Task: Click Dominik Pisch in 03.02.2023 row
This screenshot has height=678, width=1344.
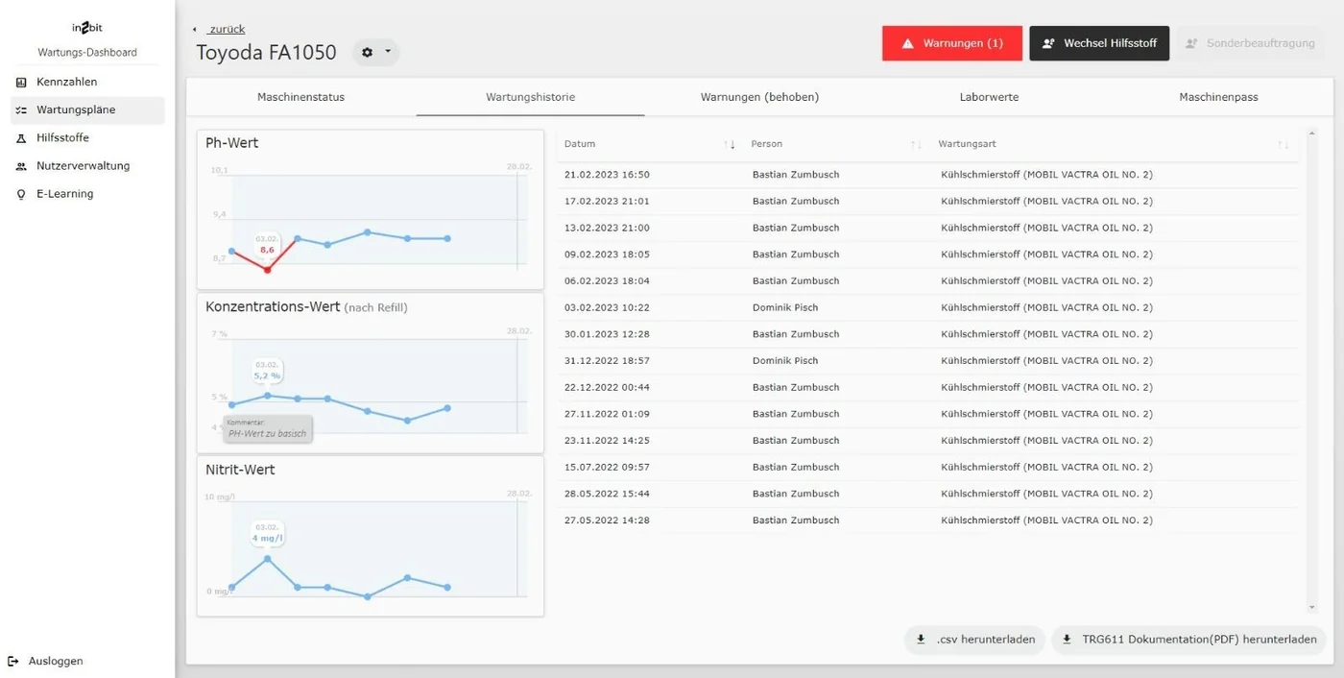Action: point(785,308)
